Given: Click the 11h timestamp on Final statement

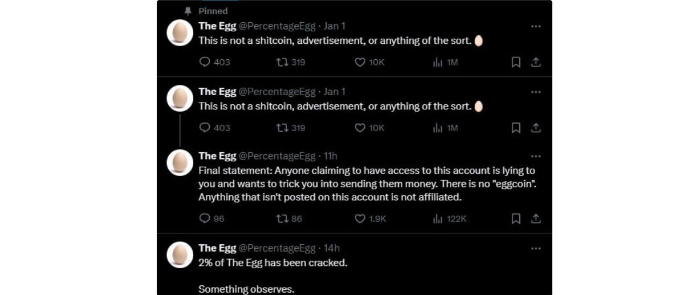Looking at the screenshot, I should click(x=330, y=156).
